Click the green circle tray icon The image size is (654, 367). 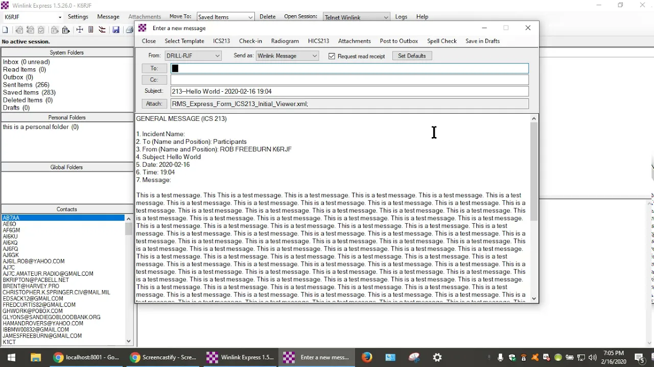[x=558, y=357]
